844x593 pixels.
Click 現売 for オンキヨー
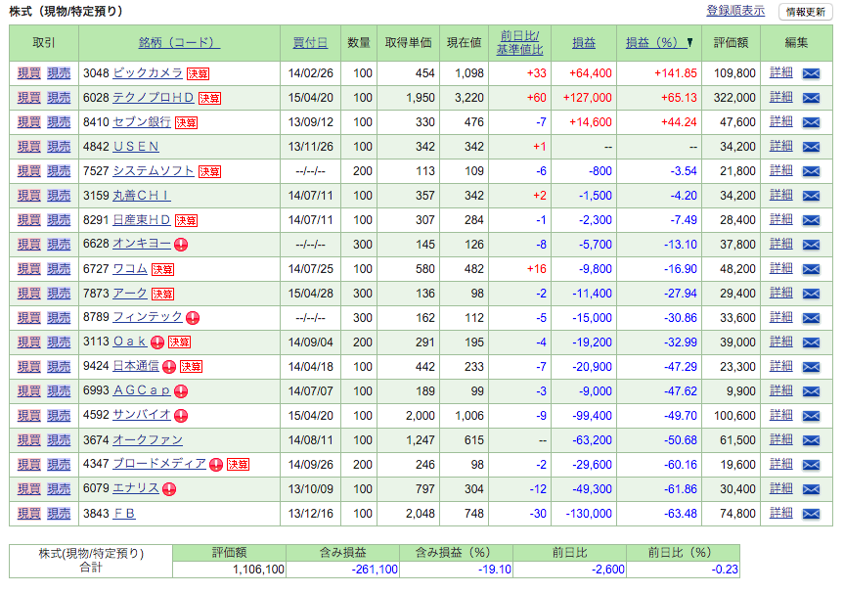click(59, 245)
